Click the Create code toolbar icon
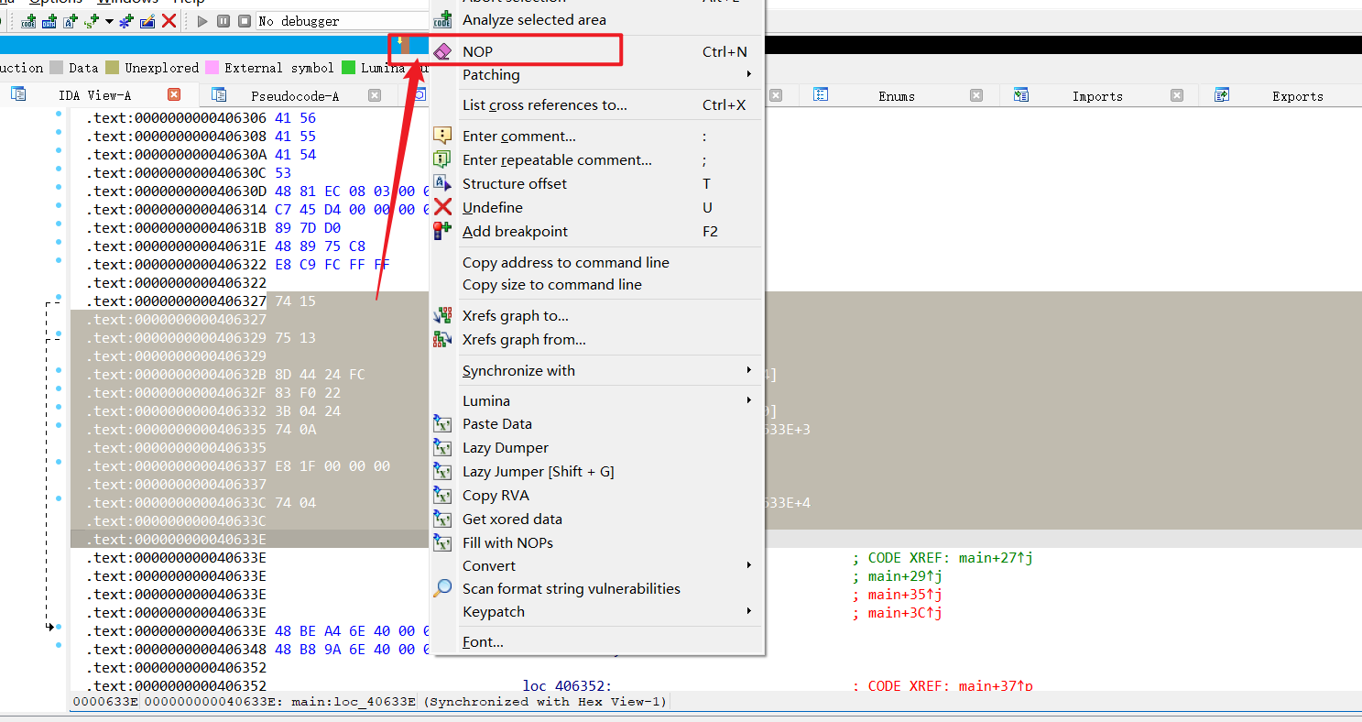 click(29, 20)
